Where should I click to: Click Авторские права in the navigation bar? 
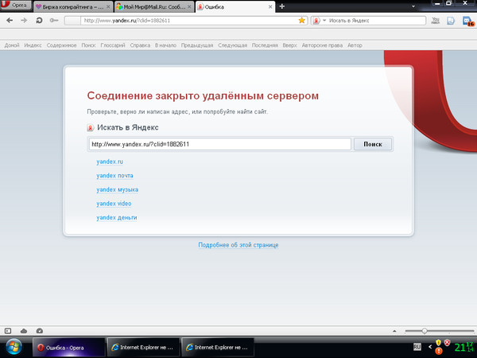322,45
